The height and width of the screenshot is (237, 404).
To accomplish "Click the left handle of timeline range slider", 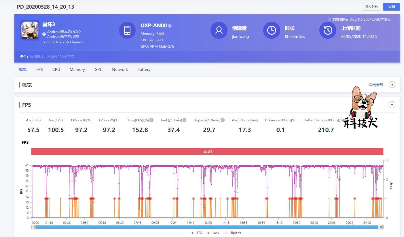I will (34, 227).
